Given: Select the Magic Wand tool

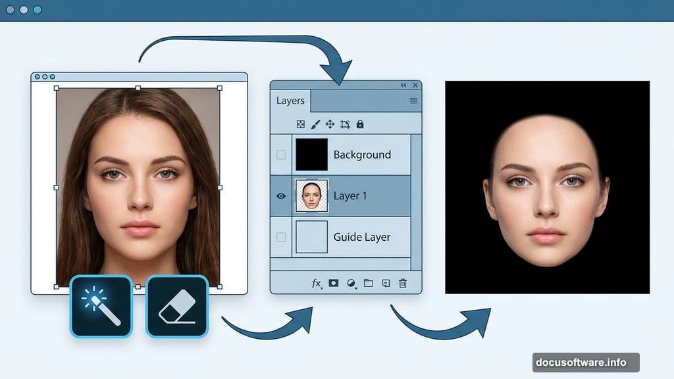Looking at the screenshot, I should pyautogui.click(x=101, y=307).
